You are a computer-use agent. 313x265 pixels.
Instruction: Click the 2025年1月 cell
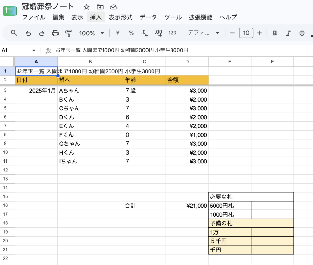coord(36,91)
